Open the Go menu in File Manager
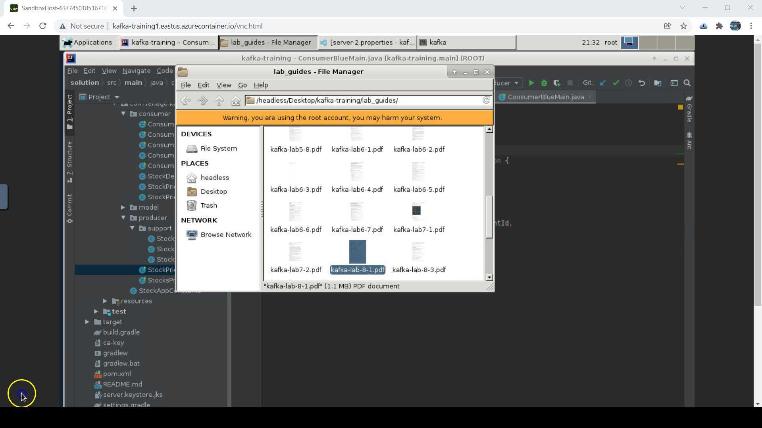 click(242, 85)
